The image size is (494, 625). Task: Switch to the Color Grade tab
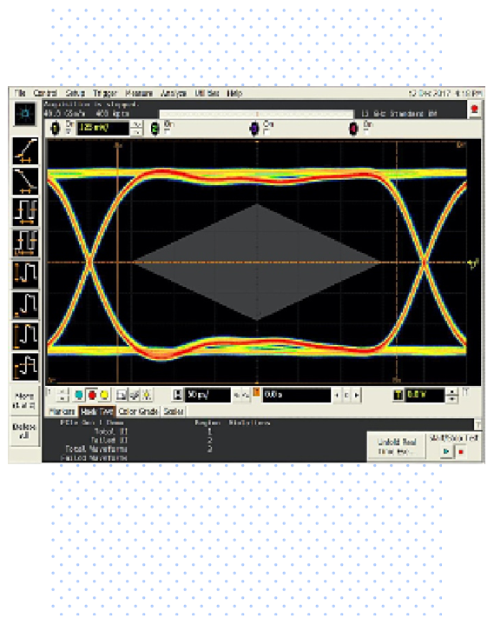138,411
